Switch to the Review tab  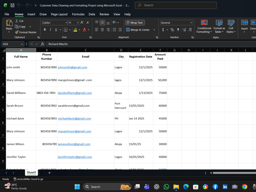point(104,14)
